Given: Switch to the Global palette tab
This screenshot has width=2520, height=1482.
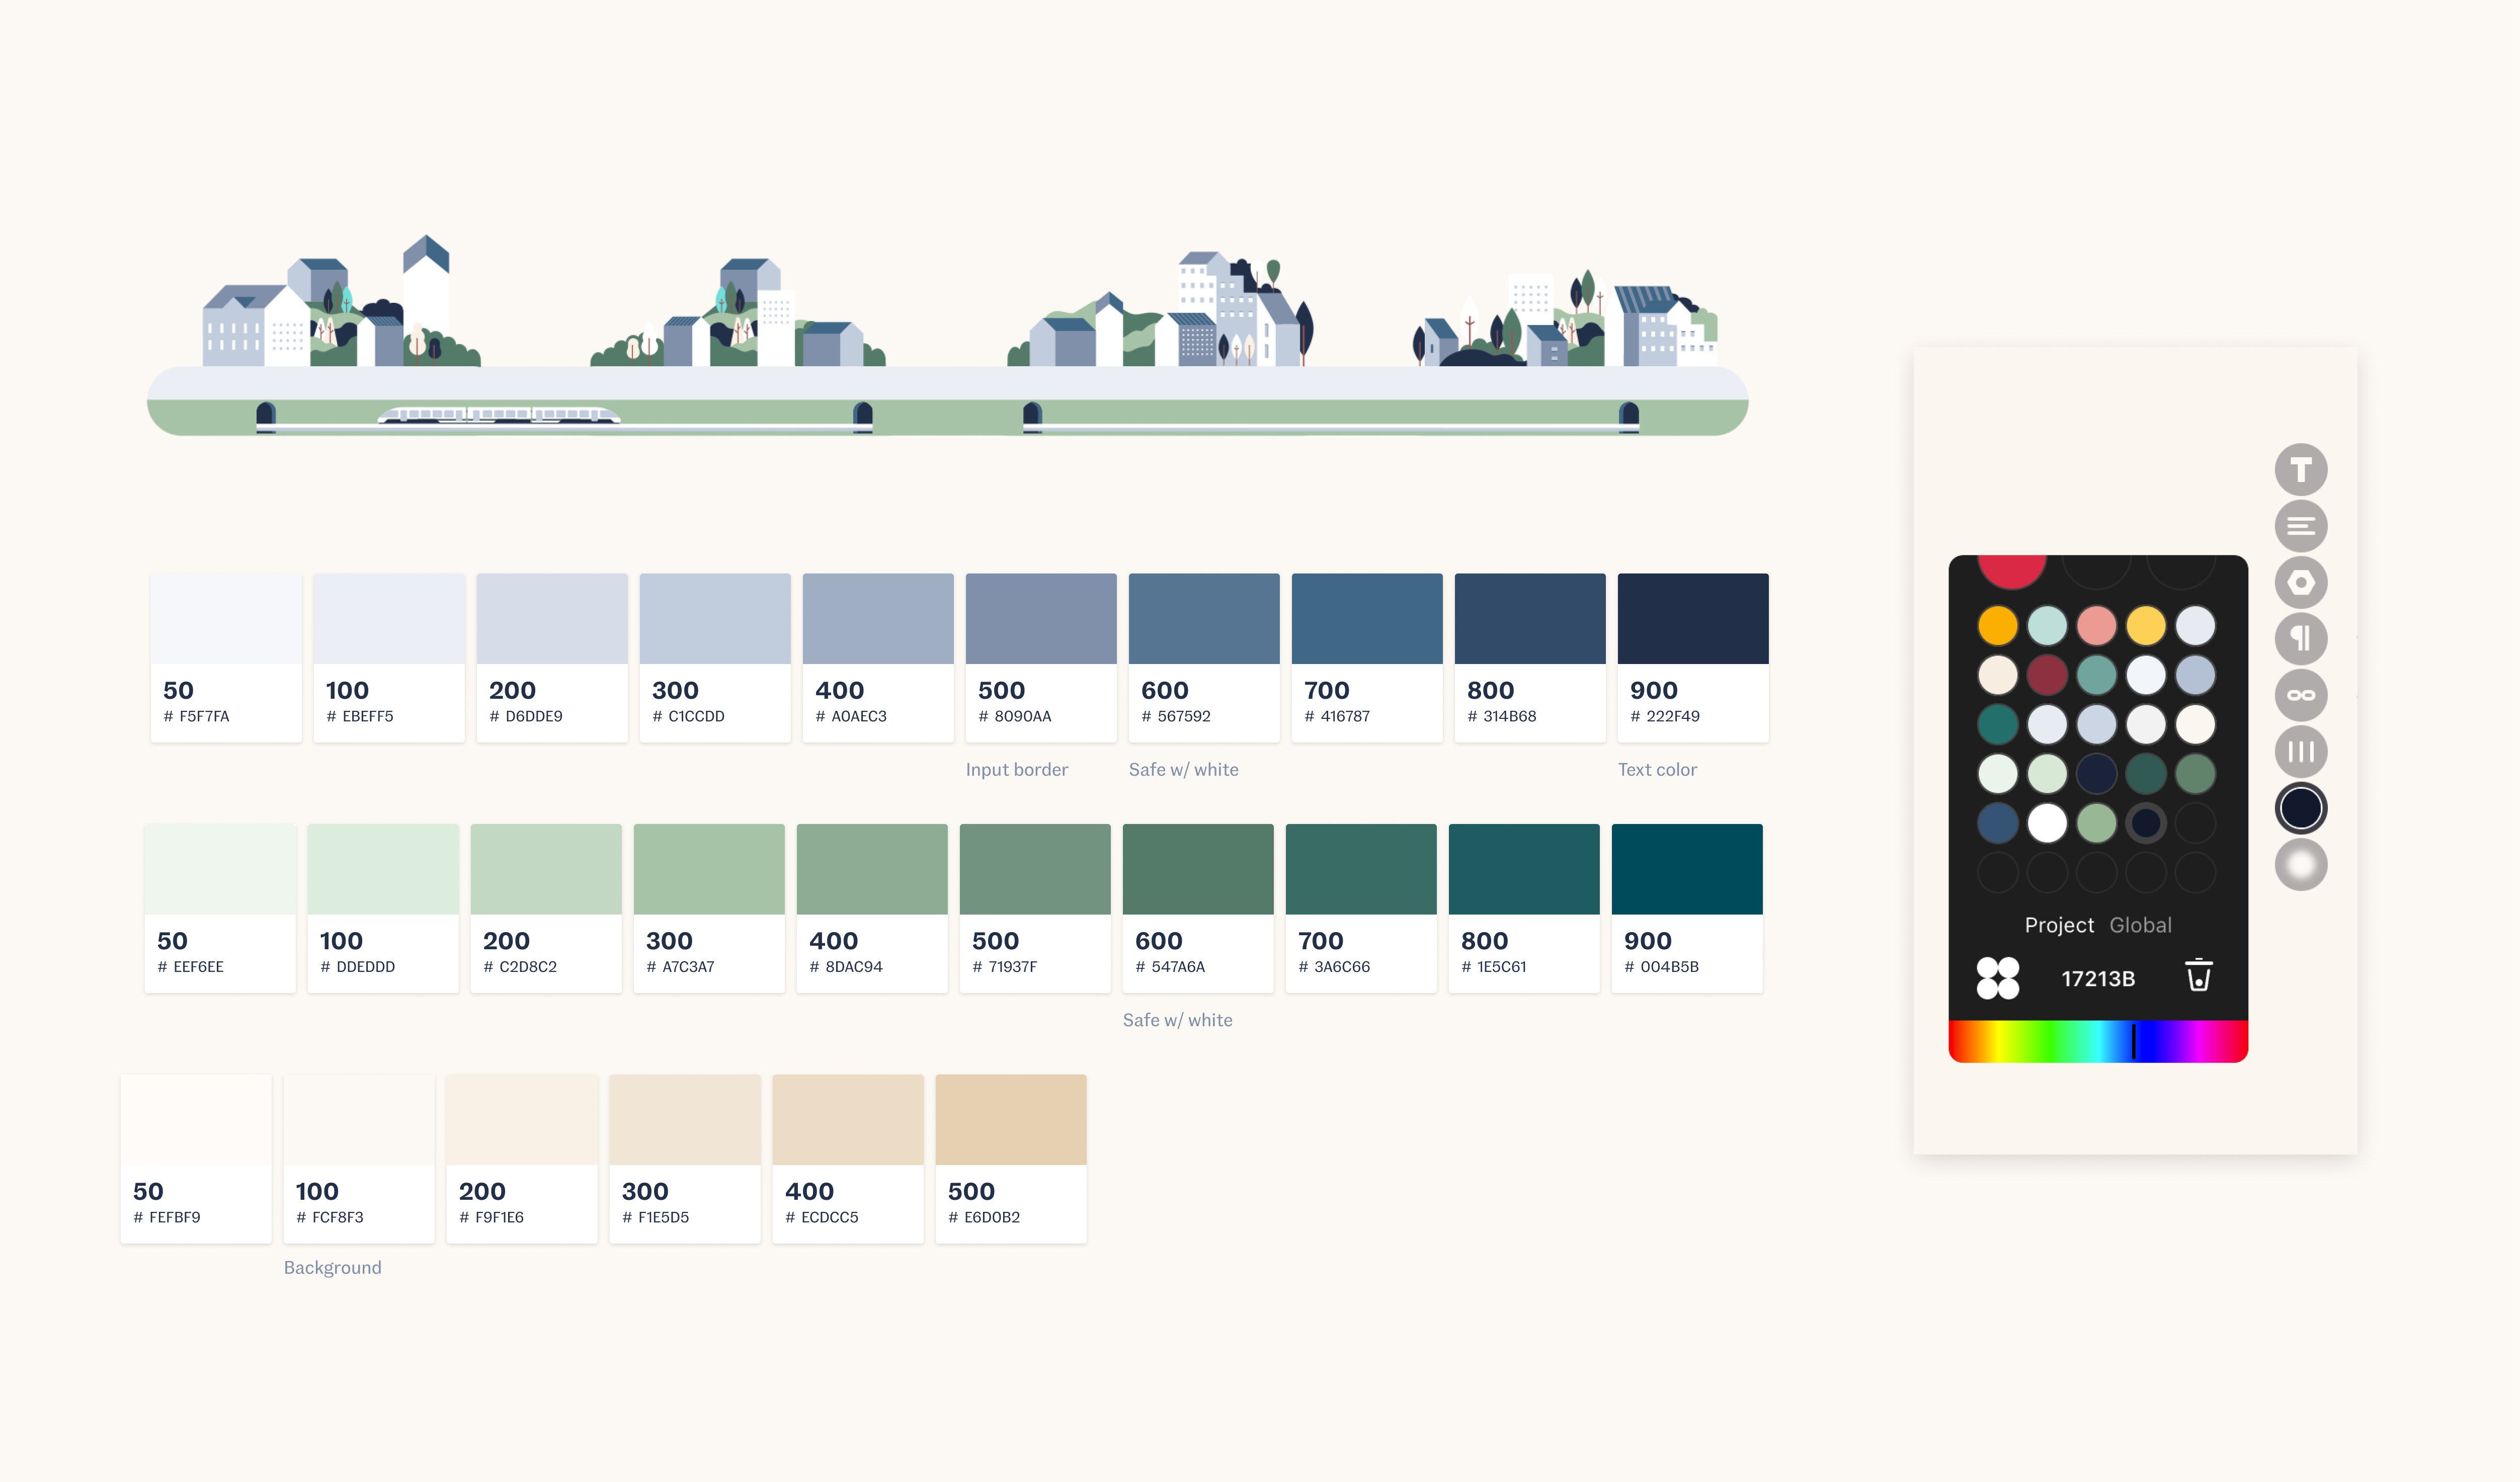Looking at the screenshot, I should point(2140,925).
